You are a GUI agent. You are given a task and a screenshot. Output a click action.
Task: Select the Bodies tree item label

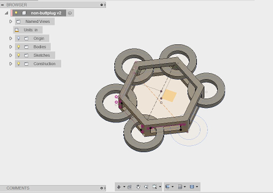(40, 47)
